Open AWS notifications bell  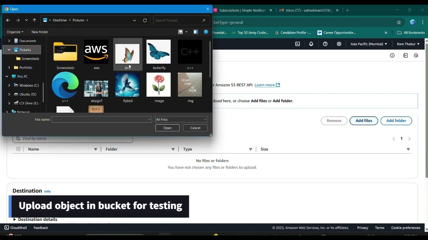(311, 44)
